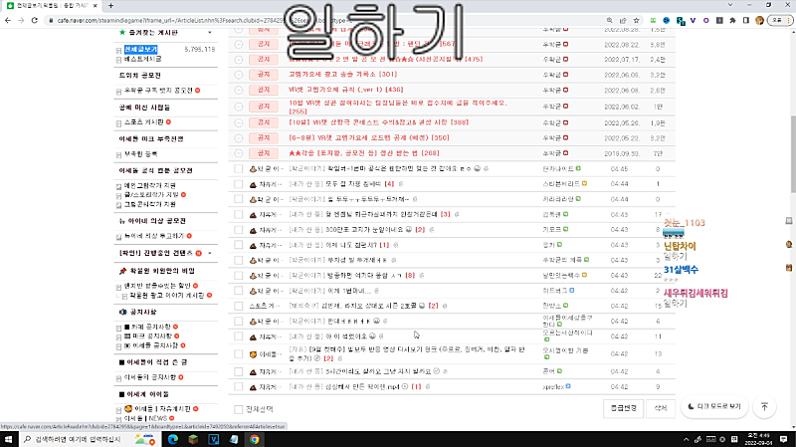
Task: Open 부족원 등록 in sidebar
Action: click(x=140, y=154)
